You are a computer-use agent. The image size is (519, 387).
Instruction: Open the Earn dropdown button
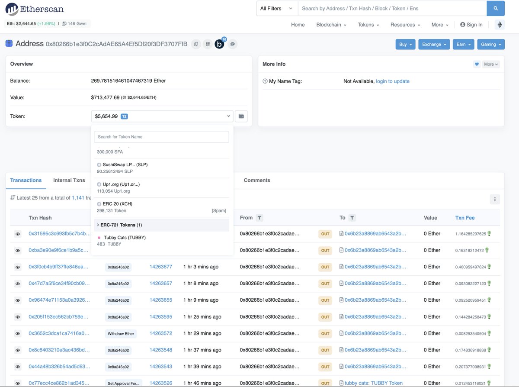tap(463, 44)
